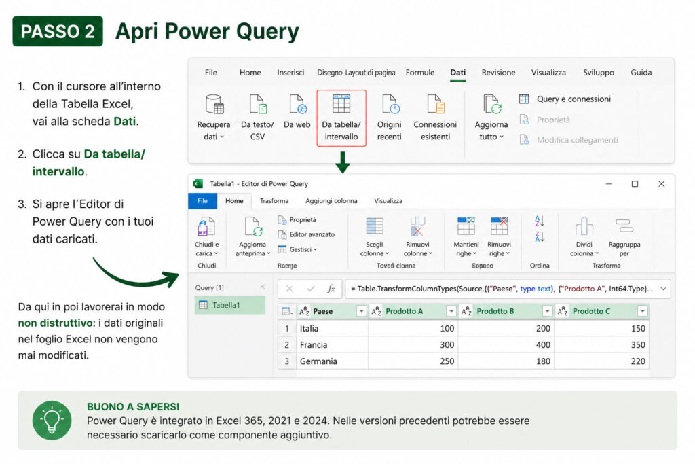Open the Prodotto C column filter dropdown
The width and height of the screenshot is (695, 464).
[642, 311]
